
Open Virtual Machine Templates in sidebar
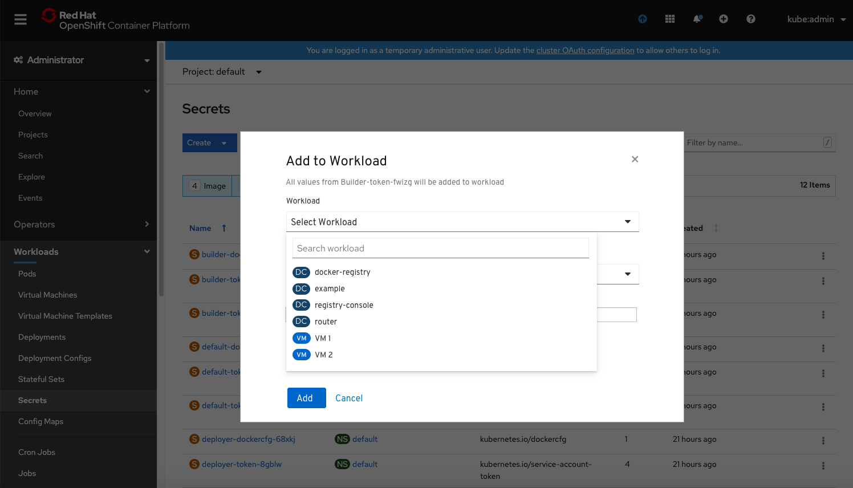click(x=65, y=316)
